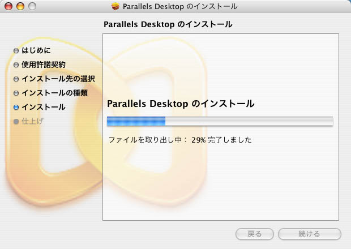Select the インストールの種類 step label
The width and height of the screenshot is (351, 249).
(54, 93)
